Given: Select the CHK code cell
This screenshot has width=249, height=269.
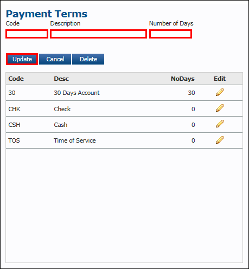Looking at the screenshot, I should [x=15, y=109].
